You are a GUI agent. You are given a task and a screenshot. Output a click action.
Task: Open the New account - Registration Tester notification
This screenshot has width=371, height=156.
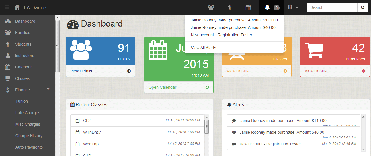tap(221, 35)
